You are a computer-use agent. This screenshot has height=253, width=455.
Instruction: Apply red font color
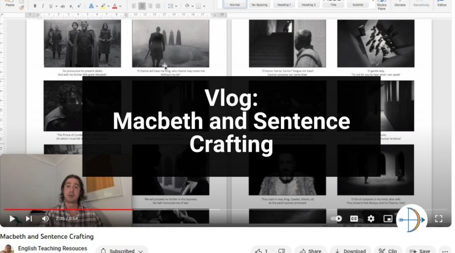tap(115, 6)
